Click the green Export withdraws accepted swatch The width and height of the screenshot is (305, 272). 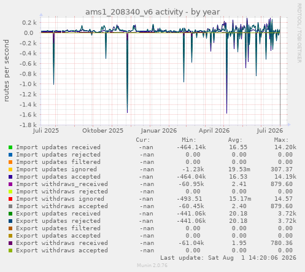coord(10,251)
